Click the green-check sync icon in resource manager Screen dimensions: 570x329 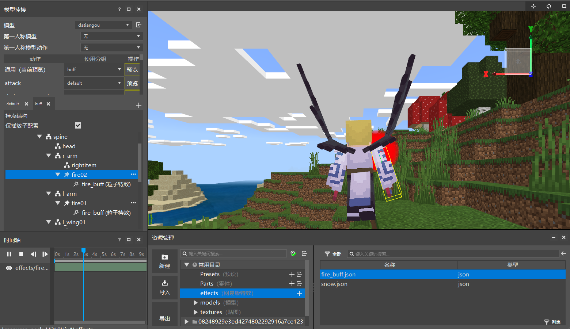(x=293, y=253)
